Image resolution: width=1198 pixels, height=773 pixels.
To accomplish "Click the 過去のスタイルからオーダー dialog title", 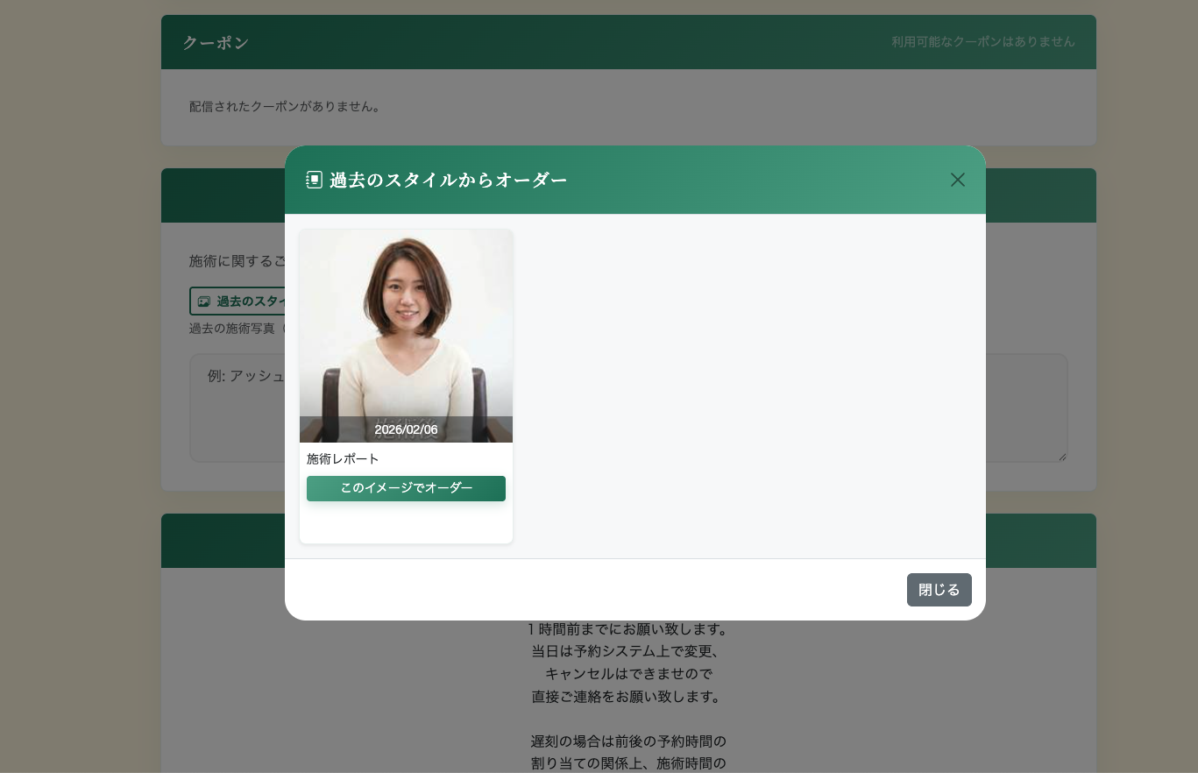I will pos(448,180).
